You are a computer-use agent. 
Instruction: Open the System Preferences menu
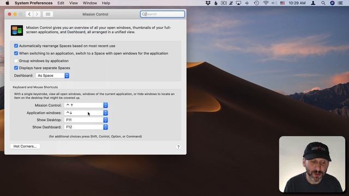coord(34,3)
